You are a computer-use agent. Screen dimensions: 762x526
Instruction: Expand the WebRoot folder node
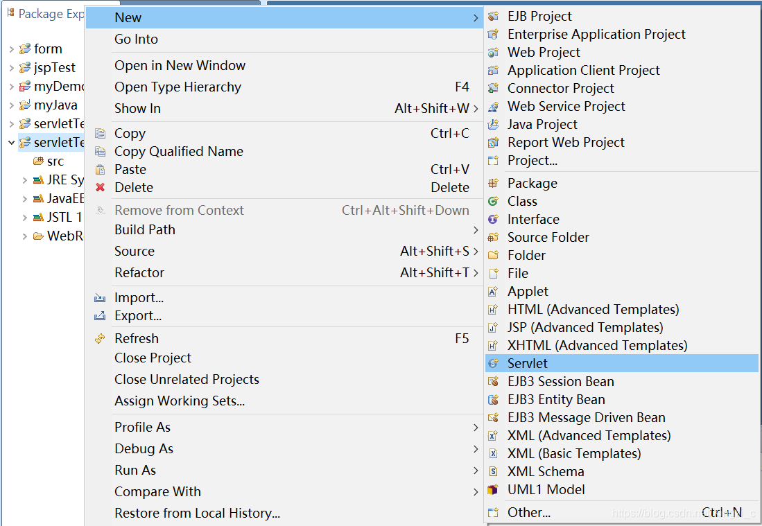click(25, 236)
